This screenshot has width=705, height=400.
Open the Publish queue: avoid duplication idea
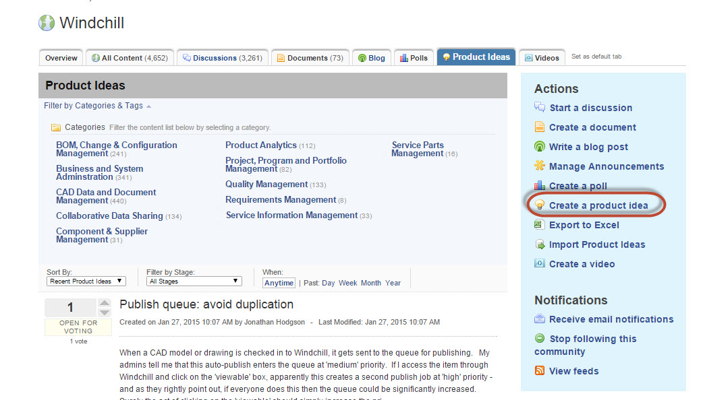point(206,304)
